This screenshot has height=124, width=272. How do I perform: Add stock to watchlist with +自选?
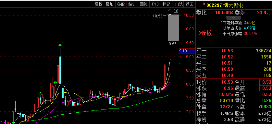pyautogui.click(x=178, y=4)
